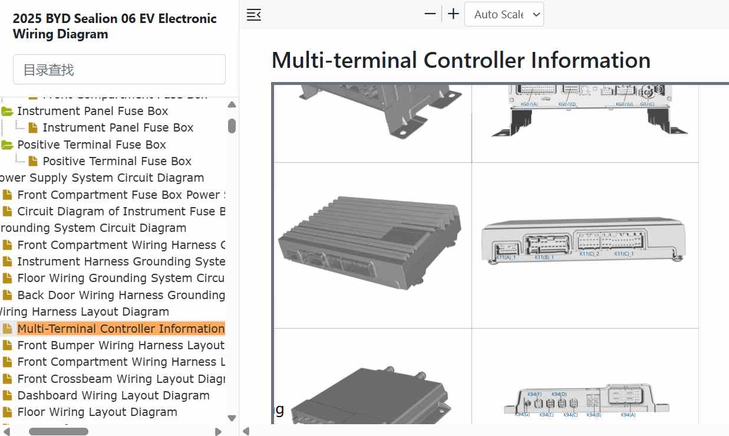
Task: Click K11 connector face diagram
Action: pyautogui.click(x=583, y=240)
